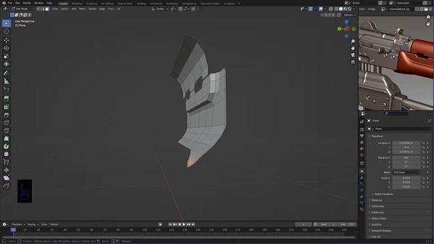434x244 pixels.
Task: Switch to the UV Editing workspace tab
Action: click(107, 3)
